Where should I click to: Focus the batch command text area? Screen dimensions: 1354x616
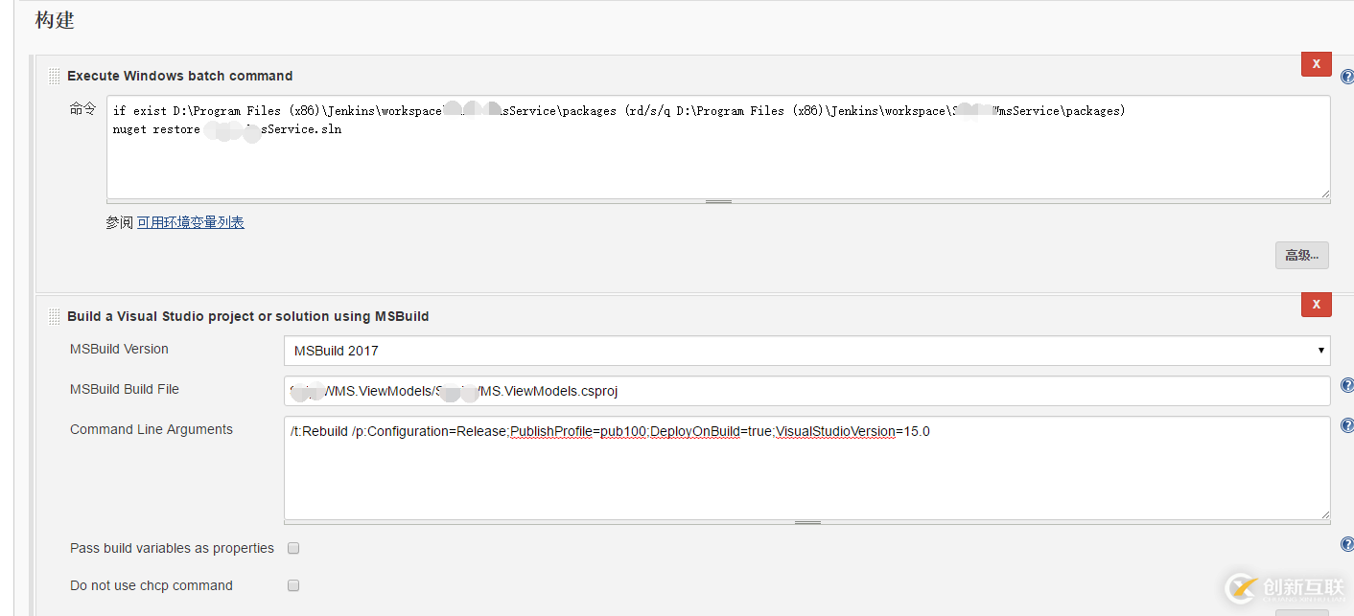(x=718, y=147)
